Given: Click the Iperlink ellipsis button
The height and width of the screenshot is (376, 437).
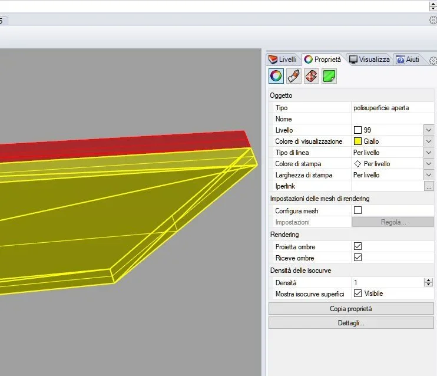Looking at the screenshot, I should [429, 186].
